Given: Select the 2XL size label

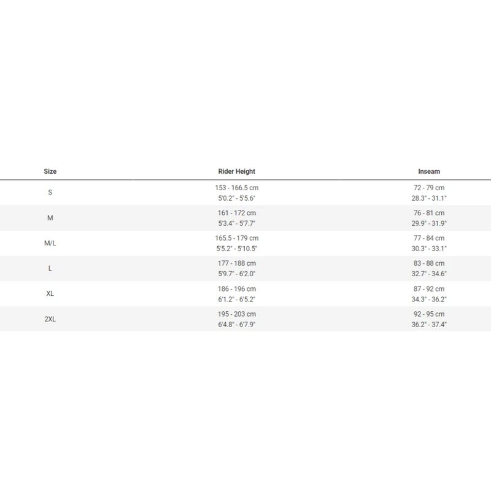Looking at the screenshot, I should 50,319.
